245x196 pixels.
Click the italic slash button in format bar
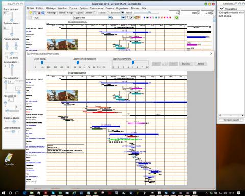coord(131,18)
